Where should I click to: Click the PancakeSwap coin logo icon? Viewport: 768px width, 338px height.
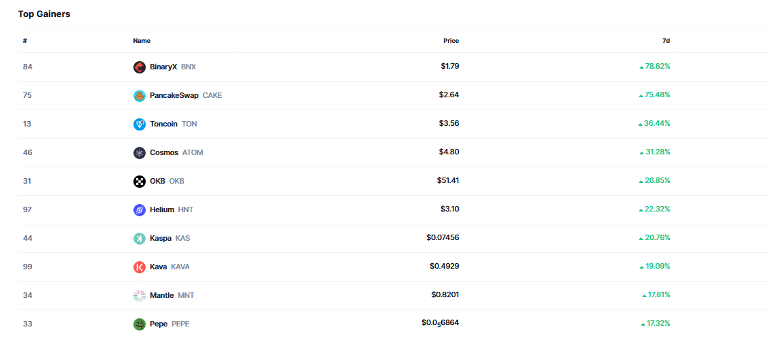(x=140, y=95)
